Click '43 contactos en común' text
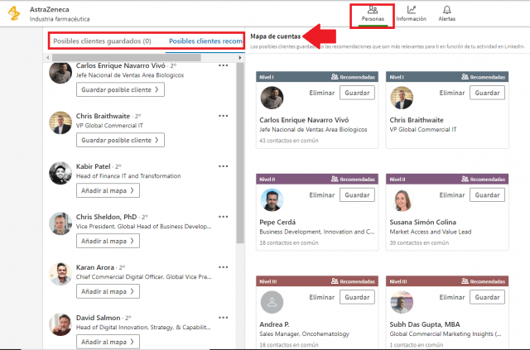 click(289, 141)
